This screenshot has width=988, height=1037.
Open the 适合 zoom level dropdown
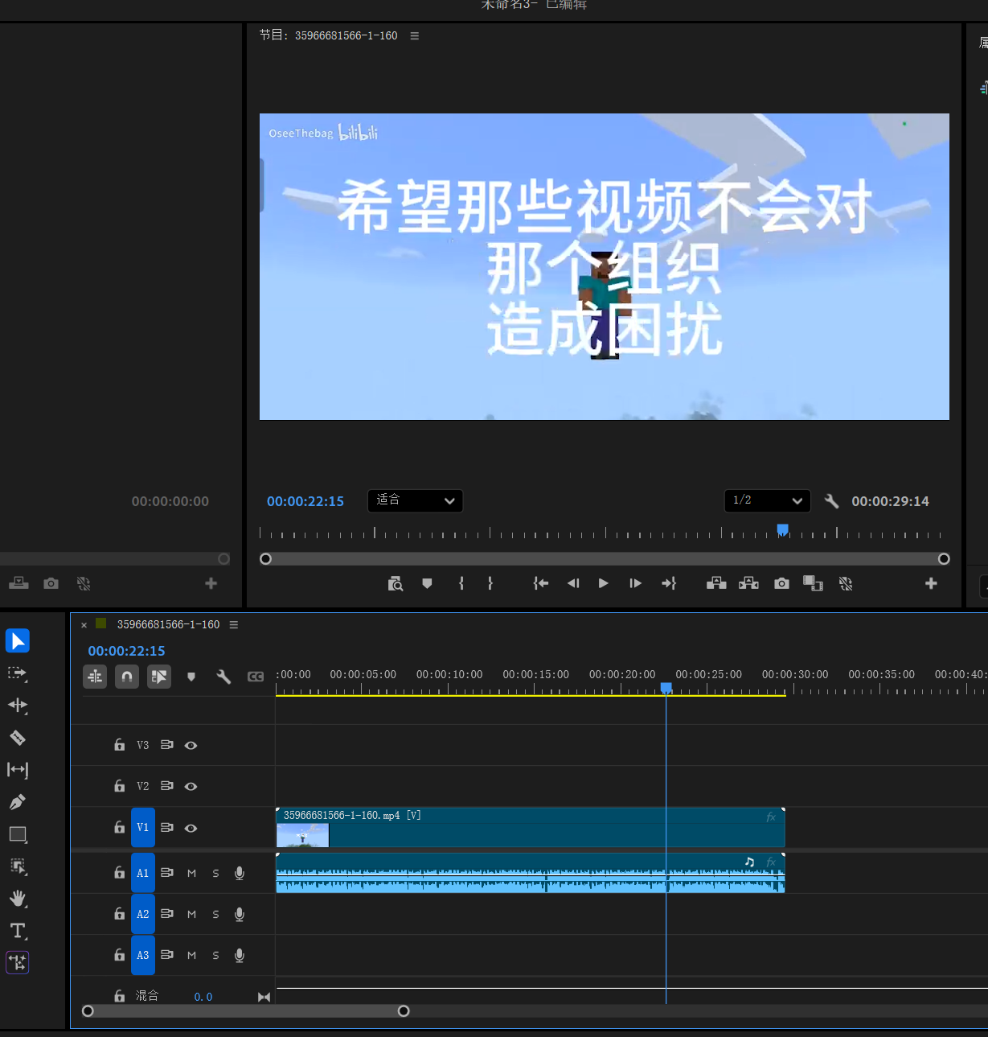pyautogui.click(x=415, y=500)
